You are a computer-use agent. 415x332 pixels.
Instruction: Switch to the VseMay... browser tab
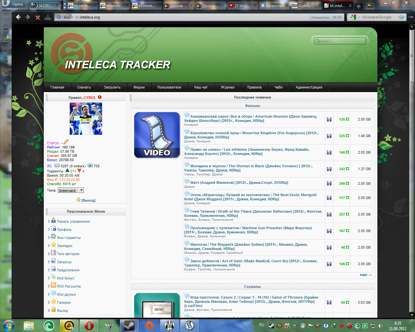(x=306, y=6)
